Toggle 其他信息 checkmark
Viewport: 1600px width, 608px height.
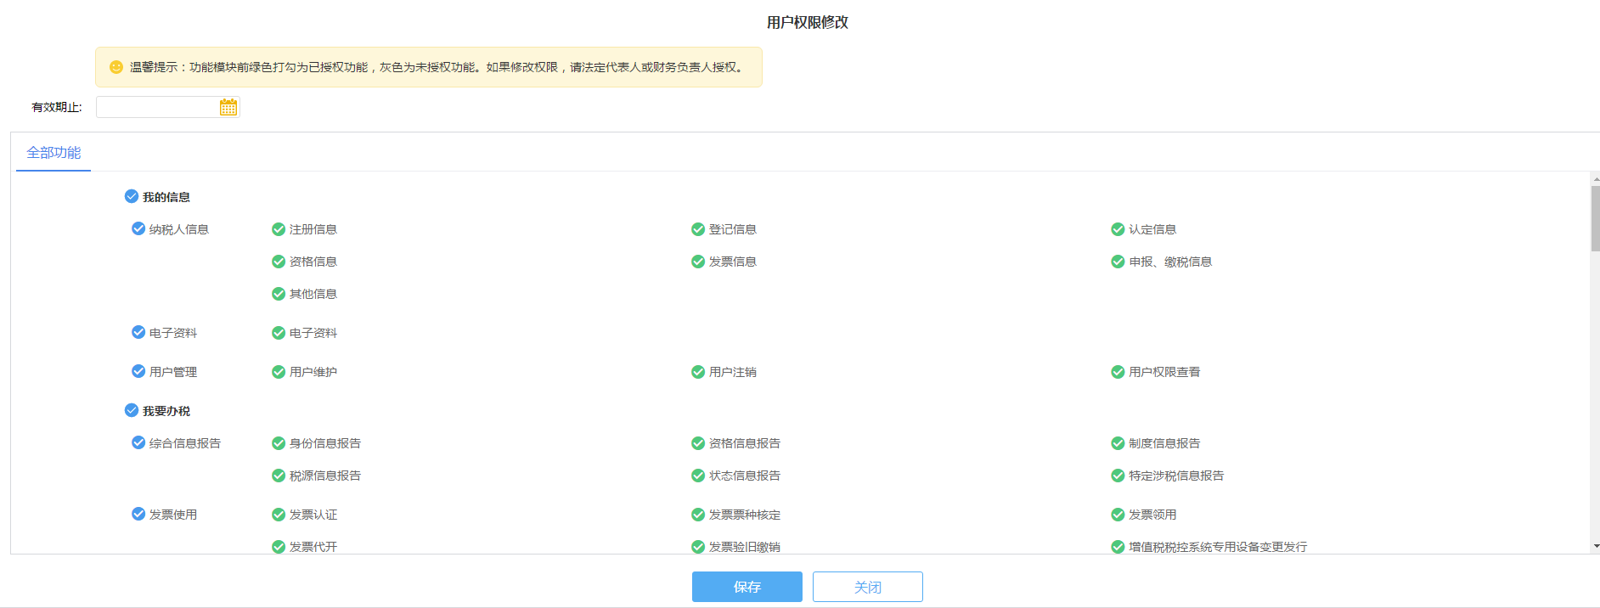(x=279, y=294)
